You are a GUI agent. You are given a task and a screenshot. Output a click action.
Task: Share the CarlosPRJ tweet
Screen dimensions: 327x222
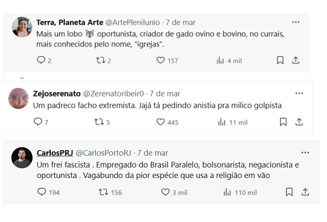point(305,192)
